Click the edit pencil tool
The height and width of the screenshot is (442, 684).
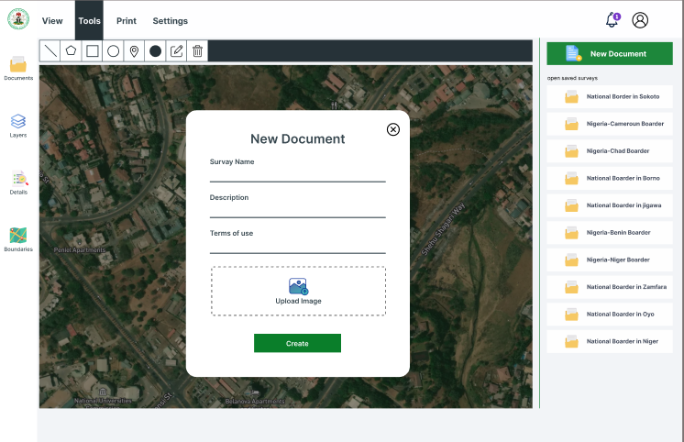click(176, 51)
